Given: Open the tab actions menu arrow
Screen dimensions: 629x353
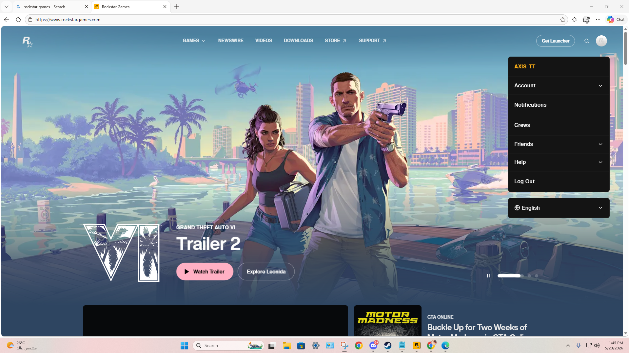Looking at the screenshot, I should tap(7, 7).
